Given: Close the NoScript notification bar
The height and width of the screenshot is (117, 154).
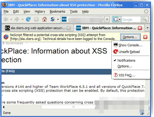Looking at the screenshot, I should (145, 37).
